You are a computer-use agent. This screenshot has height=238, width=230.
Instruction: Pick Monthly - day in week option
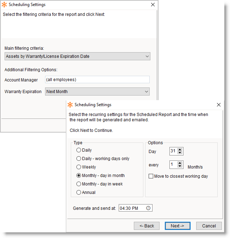tap(79, 184)
